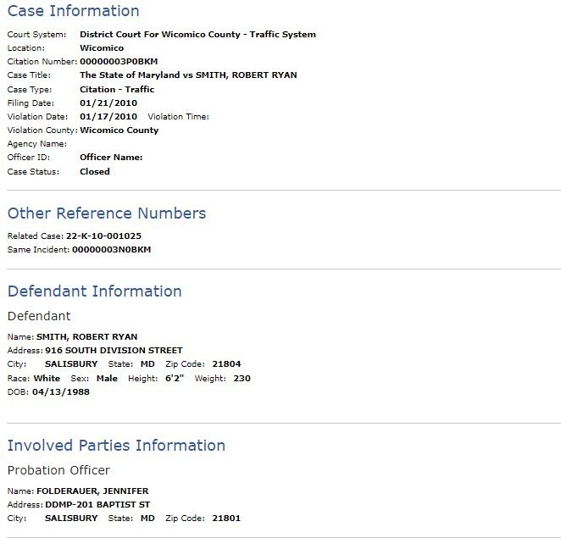This screenshot has width=561, height=538.
Task: Click the defendant name SMITH, ROBERT RYAN
Action: click(x=87, y=337)
